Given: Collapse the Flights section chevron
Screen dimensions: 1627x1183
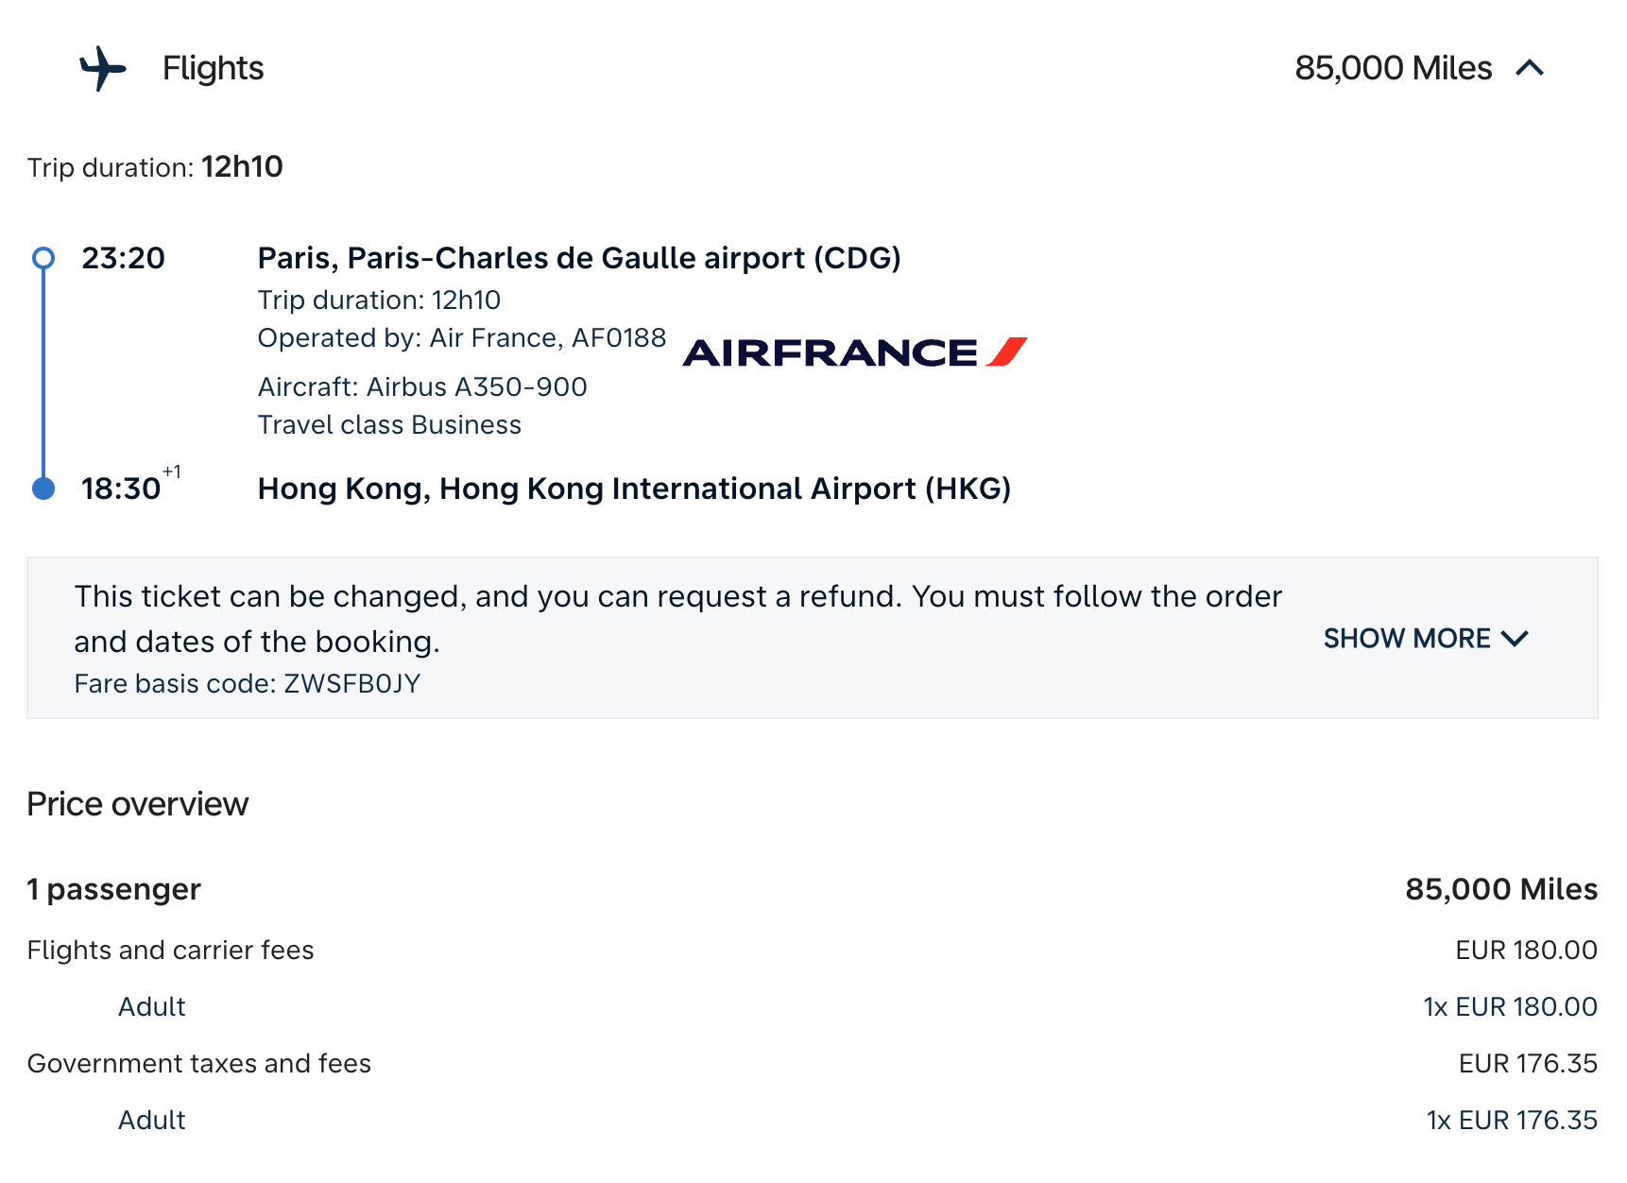Looking at the screenshot, I should coord(1530,68).
